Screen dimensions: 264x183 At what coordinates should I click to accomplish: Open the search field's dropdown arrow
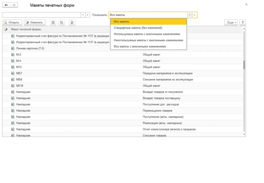pyautogui.click(x=83, y=15)
